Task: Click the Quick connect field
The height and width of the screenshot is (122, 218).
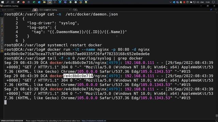Action: [15, 10]
